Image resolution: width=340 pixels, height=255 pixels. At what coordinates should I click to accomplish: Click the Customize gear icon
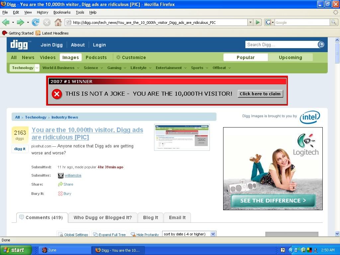(x=118, y=57)
